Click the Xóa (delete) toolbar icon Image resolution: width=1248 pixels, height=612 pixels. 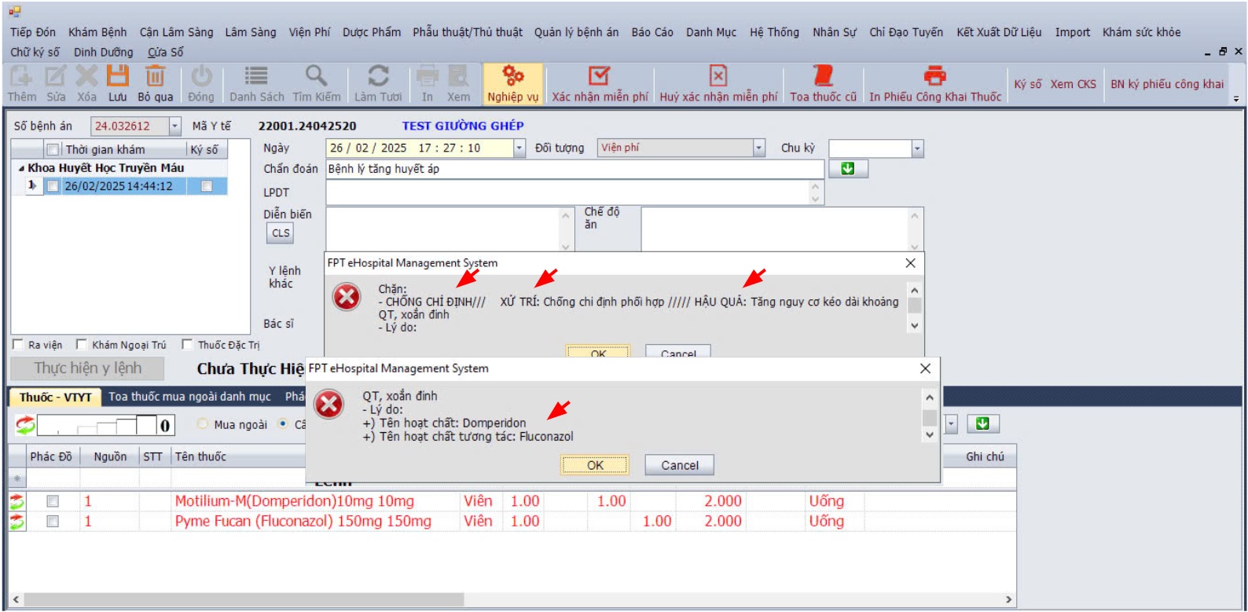pyautogui.click(x=86, y=75)
